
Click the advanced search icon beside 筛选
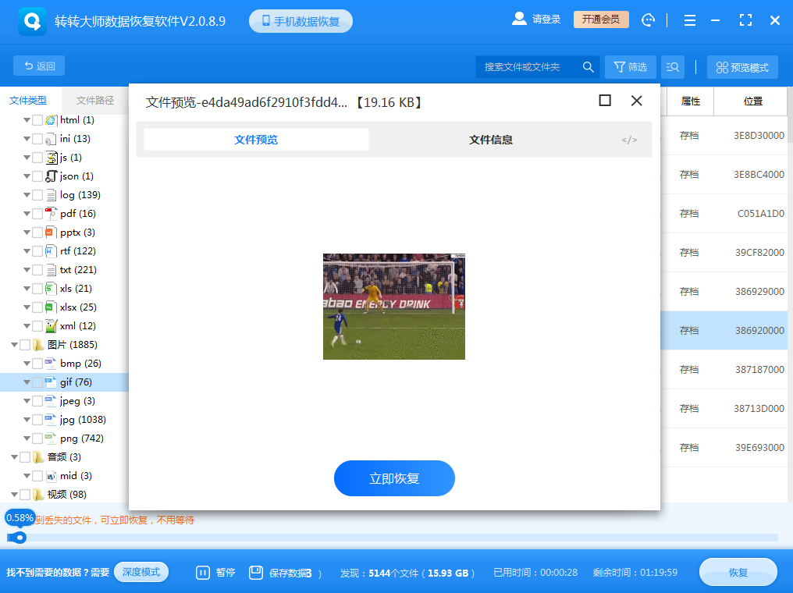click(672, 67)
